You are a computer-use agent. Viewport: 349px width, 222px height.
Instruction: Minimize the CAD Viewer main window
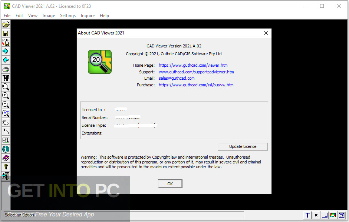305,6
